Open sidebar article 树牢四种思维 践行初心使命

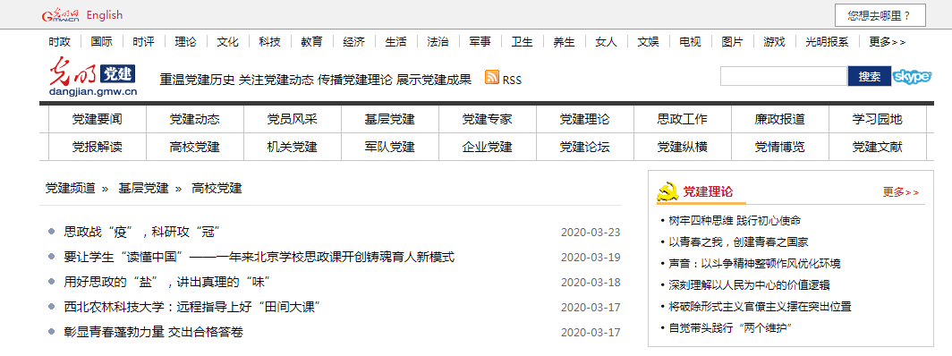[x=735, y=221]
